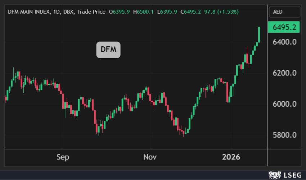Screen dimensions: 306x180
Task: Click the 5800.0 price axis label
Action: coord(284,135)
